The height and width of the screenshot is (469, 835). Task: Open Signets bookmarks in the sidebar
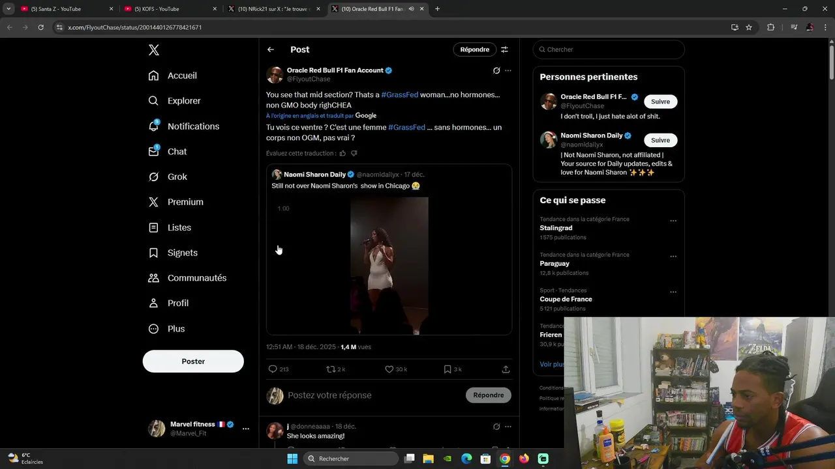[173, 253]
